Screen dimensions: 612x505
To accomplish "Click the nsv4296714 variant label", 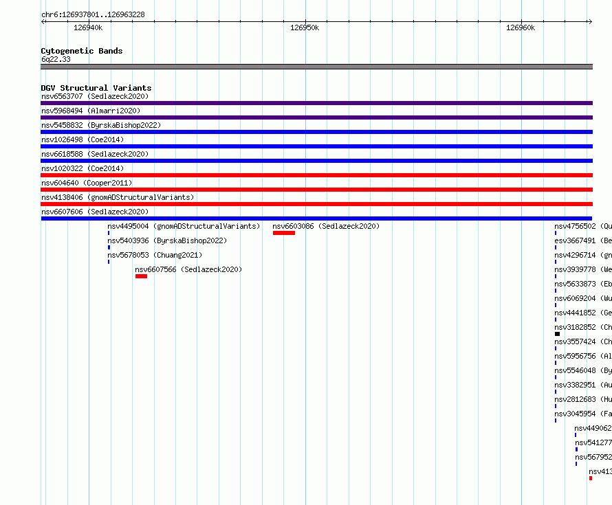I will point(583,255).
